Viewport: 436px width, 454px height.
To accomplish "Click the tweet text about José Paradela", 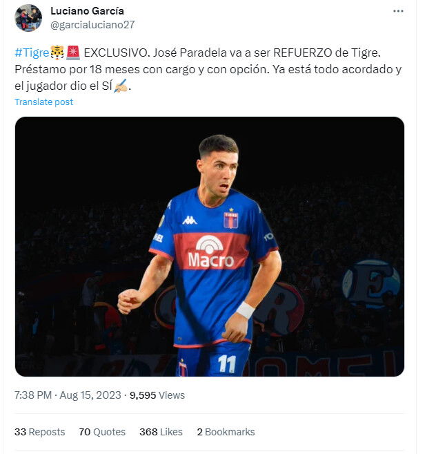I will (208, 69).
